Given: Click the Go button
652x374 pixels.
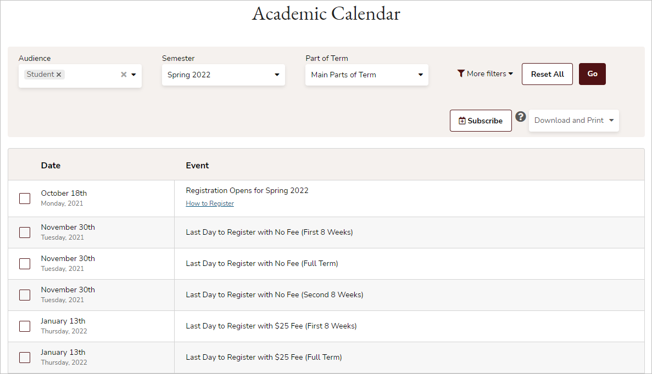Looking at the screenshot, I should [592, 73].
